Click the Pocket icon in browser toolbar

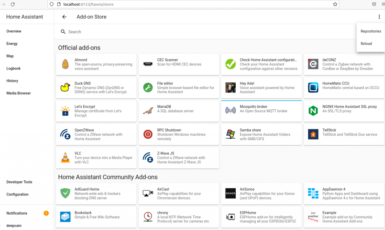374,4
